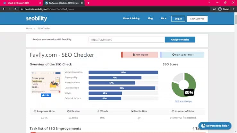Click the Facebook Like button
237x133 pixels.
click(x=46, y=95)
